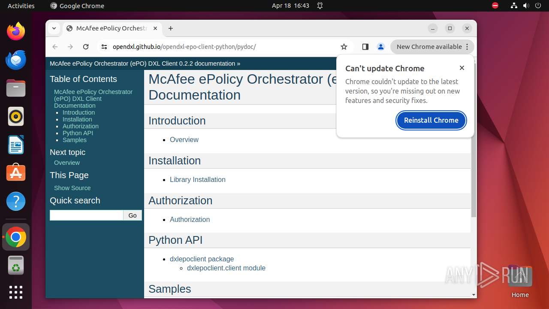The image size is (549, 309).
Task: Open Firefox from the dock
Action: click(16, 31)
